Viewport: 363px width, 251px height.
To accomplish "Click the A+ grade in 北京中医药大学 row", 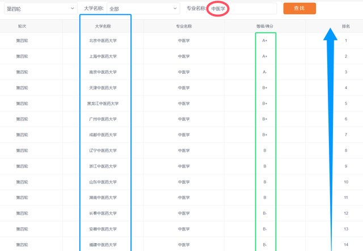I will 265,40.
